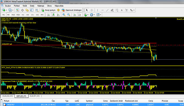Click the Zapnout strategie button
This screenshot has width=184, height=106.
pyautogui.click(x=72, y=10)
